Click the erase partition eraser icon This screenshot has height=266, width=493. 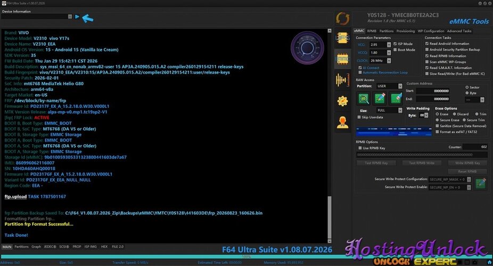(396, 98)
